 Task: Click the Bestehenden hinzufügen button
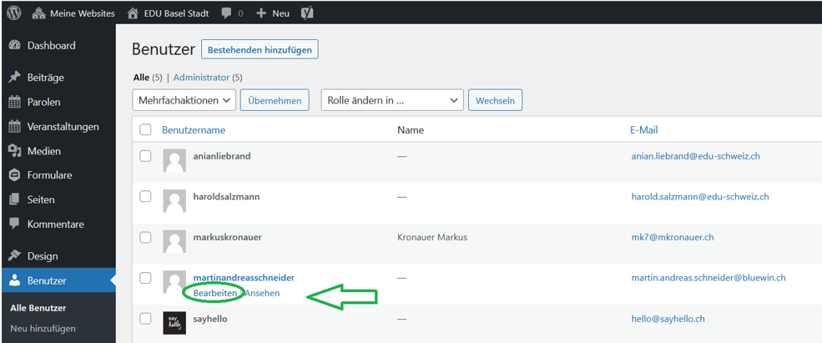point(260,50)
